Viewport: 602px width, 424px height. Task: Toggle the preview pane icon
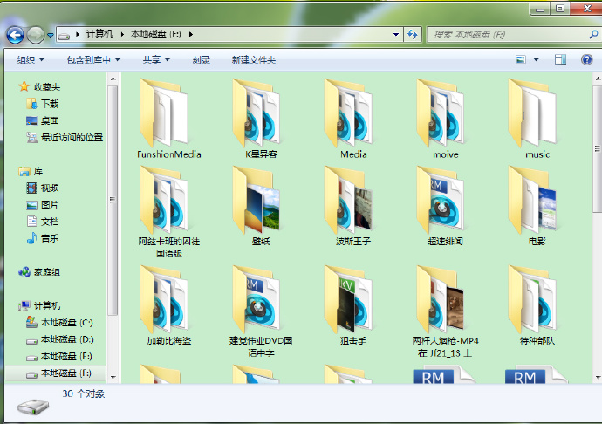[560, 59]
